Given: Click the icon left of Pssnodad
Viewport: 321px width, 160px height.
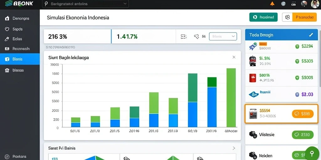Looking at the screenshot, I should click(287, 17).
